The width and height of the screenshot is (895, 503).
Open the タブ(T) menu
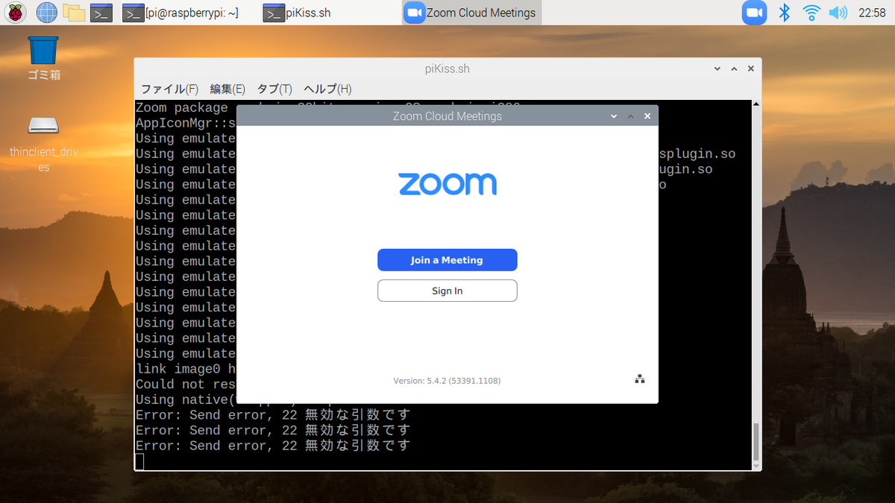(x=274, y=89)
